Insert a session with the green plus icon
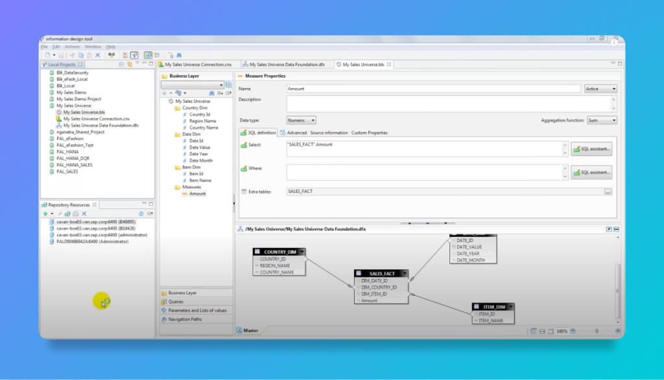Screen dimensions: 664x380 click(x=45, y=214)
